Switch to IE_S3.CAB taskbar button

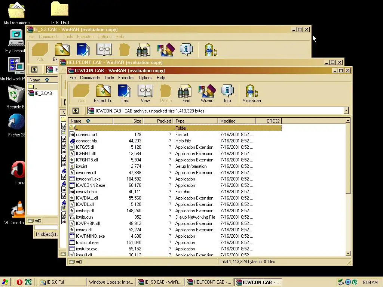(160, 282)
